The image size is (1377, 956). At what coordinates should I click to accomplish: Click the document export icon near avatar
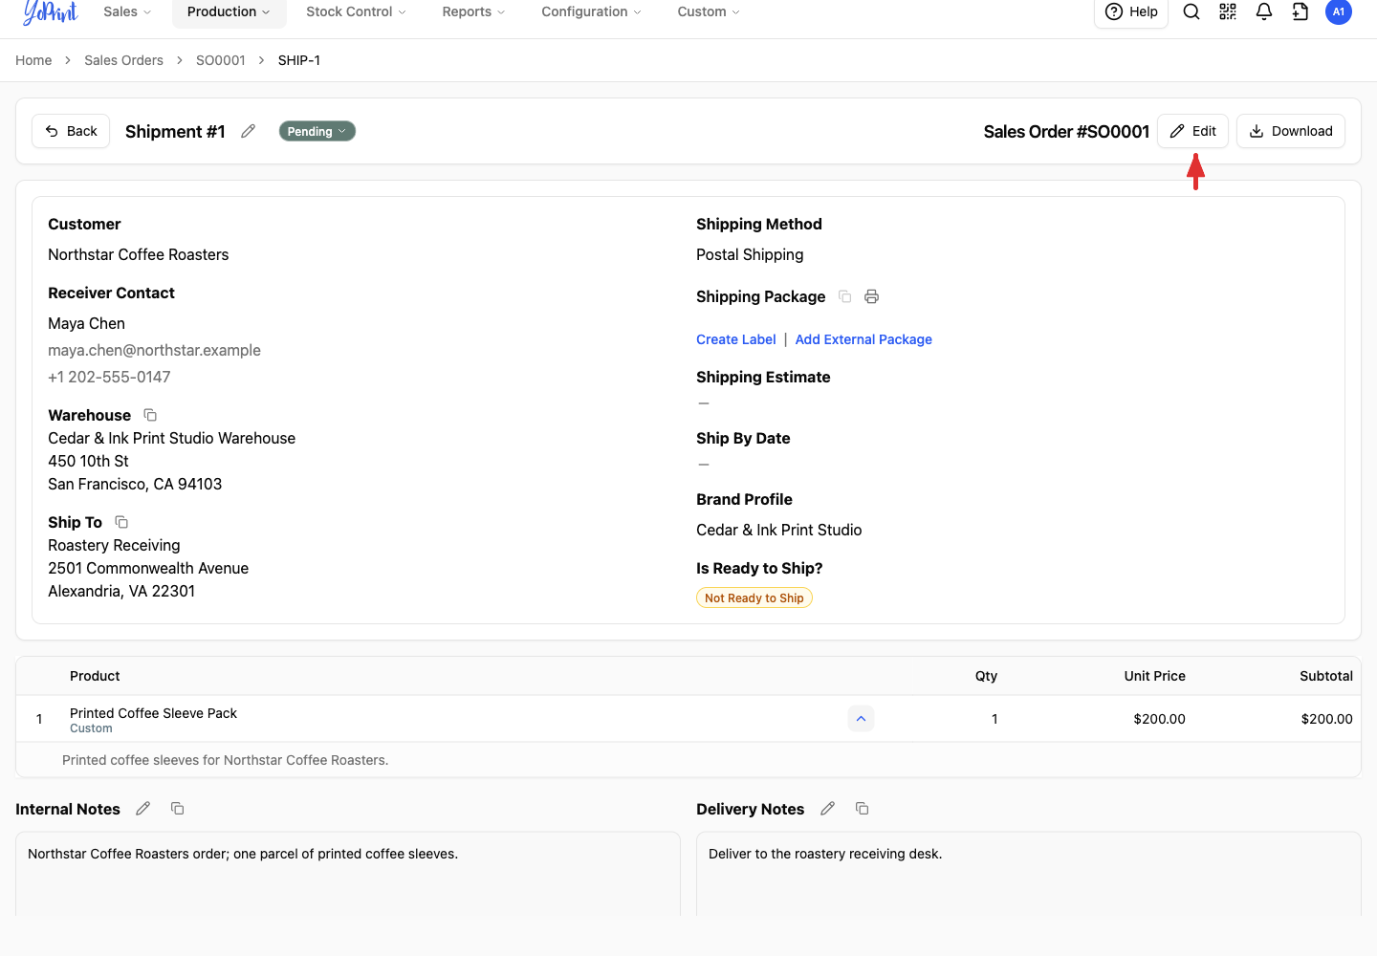pyautogui.click(x=1300, y=11)
